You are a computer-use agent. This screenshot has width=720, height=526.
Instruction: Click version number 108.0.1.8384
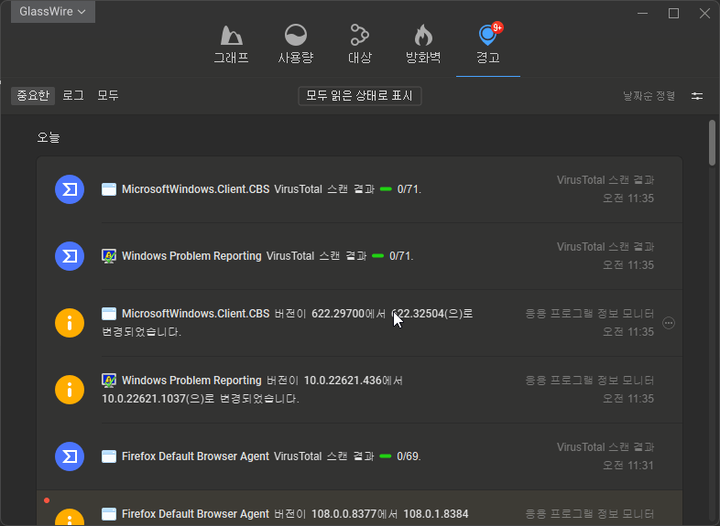click(x=436, y=514)
